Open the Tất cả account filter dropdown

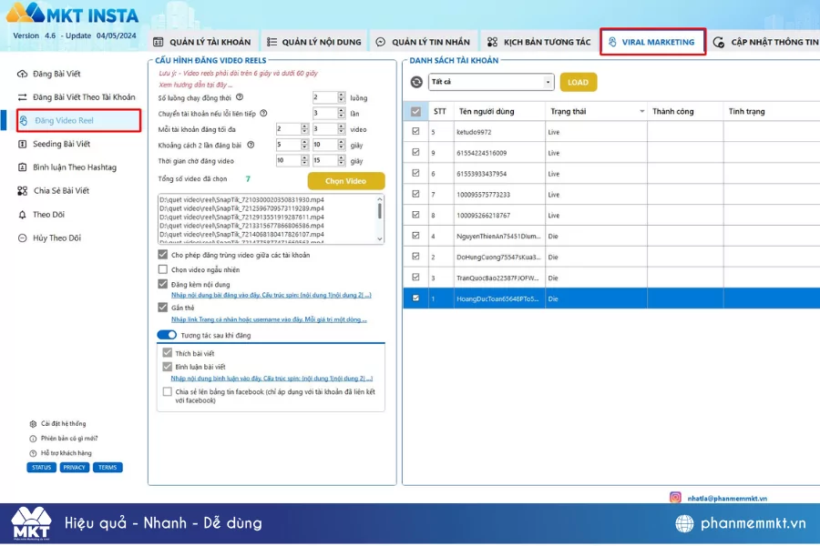pyautogui.click(x=491, y=82)
